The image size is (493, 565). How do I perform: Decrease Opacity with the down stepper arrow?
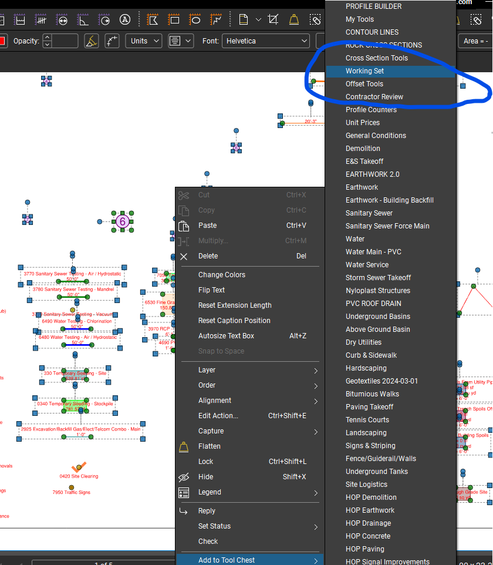[x=47, y=45]
